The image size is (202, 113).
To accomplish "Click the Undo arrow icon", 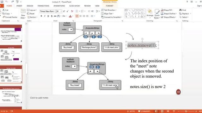I will [x=6, y=2].
